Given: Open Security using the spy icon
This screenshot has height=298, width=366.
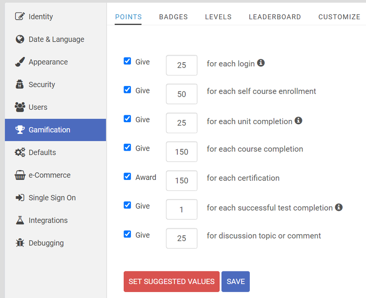Looking at the screenshot, I should [x=20, y=84].
